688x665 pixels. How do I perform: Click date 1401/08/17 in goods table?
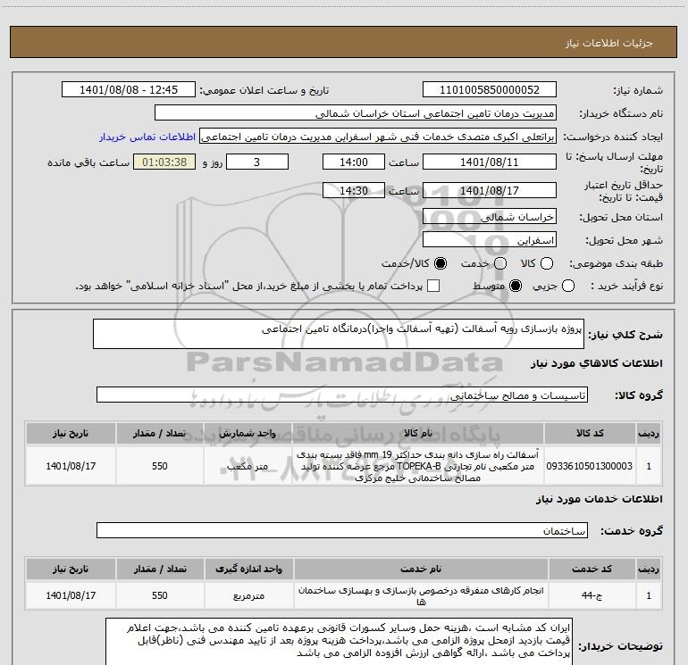pyautogui.click(x=71, y=466)
